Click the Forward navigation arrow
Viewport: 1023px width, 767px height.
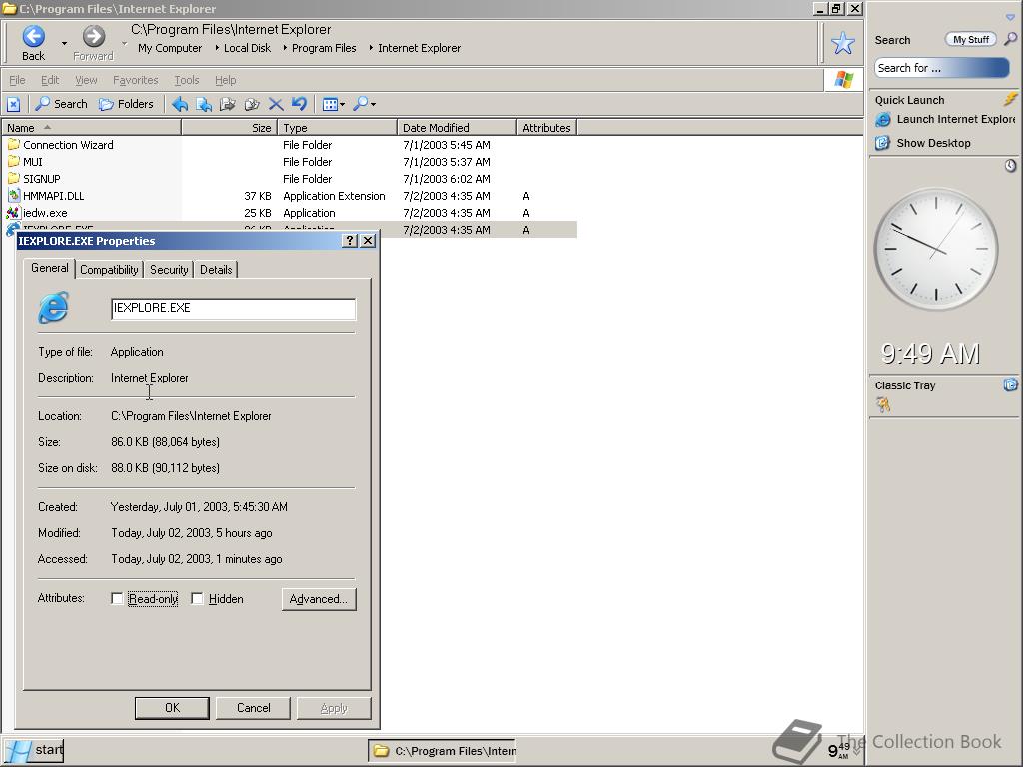(93, 37)
